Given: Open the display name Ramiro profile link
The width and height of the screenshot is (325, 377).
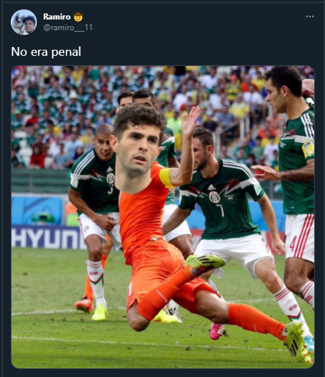Looking at the screenshot, I should [x=56, y=17].
